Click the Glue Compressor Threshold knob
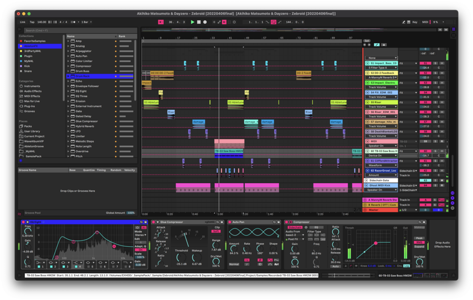 pyautogui.click(x=181, y=258)
